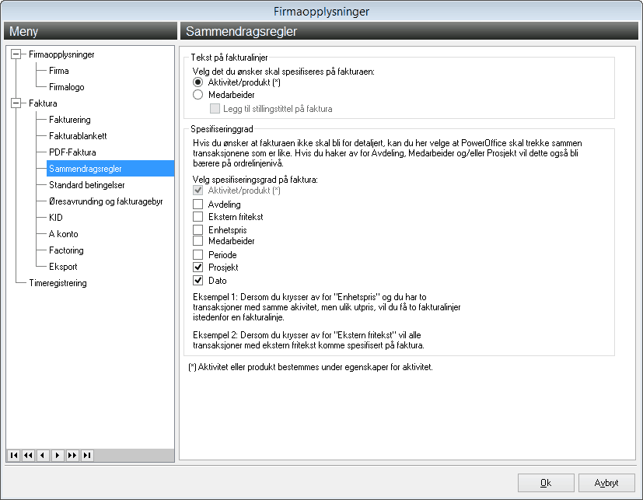643x500 pixels.
Task: Open Timeregistrering tree item
Action: [x=58, y=283]
